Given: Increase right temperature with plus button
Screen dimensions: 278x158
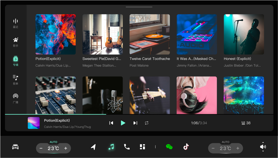Looking at the screenshot, I should (238, 148).
